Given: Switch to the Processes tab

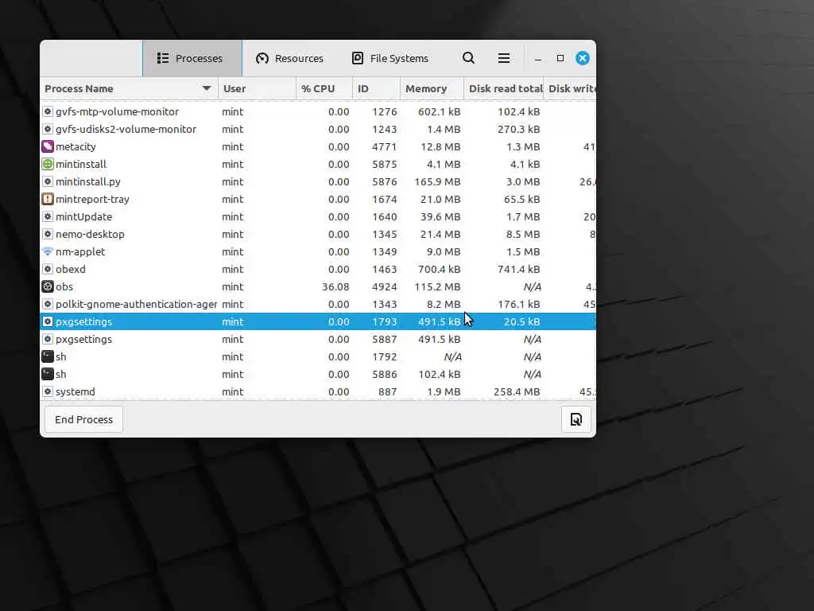Looking at the screenshot, I should coord(192,58).
